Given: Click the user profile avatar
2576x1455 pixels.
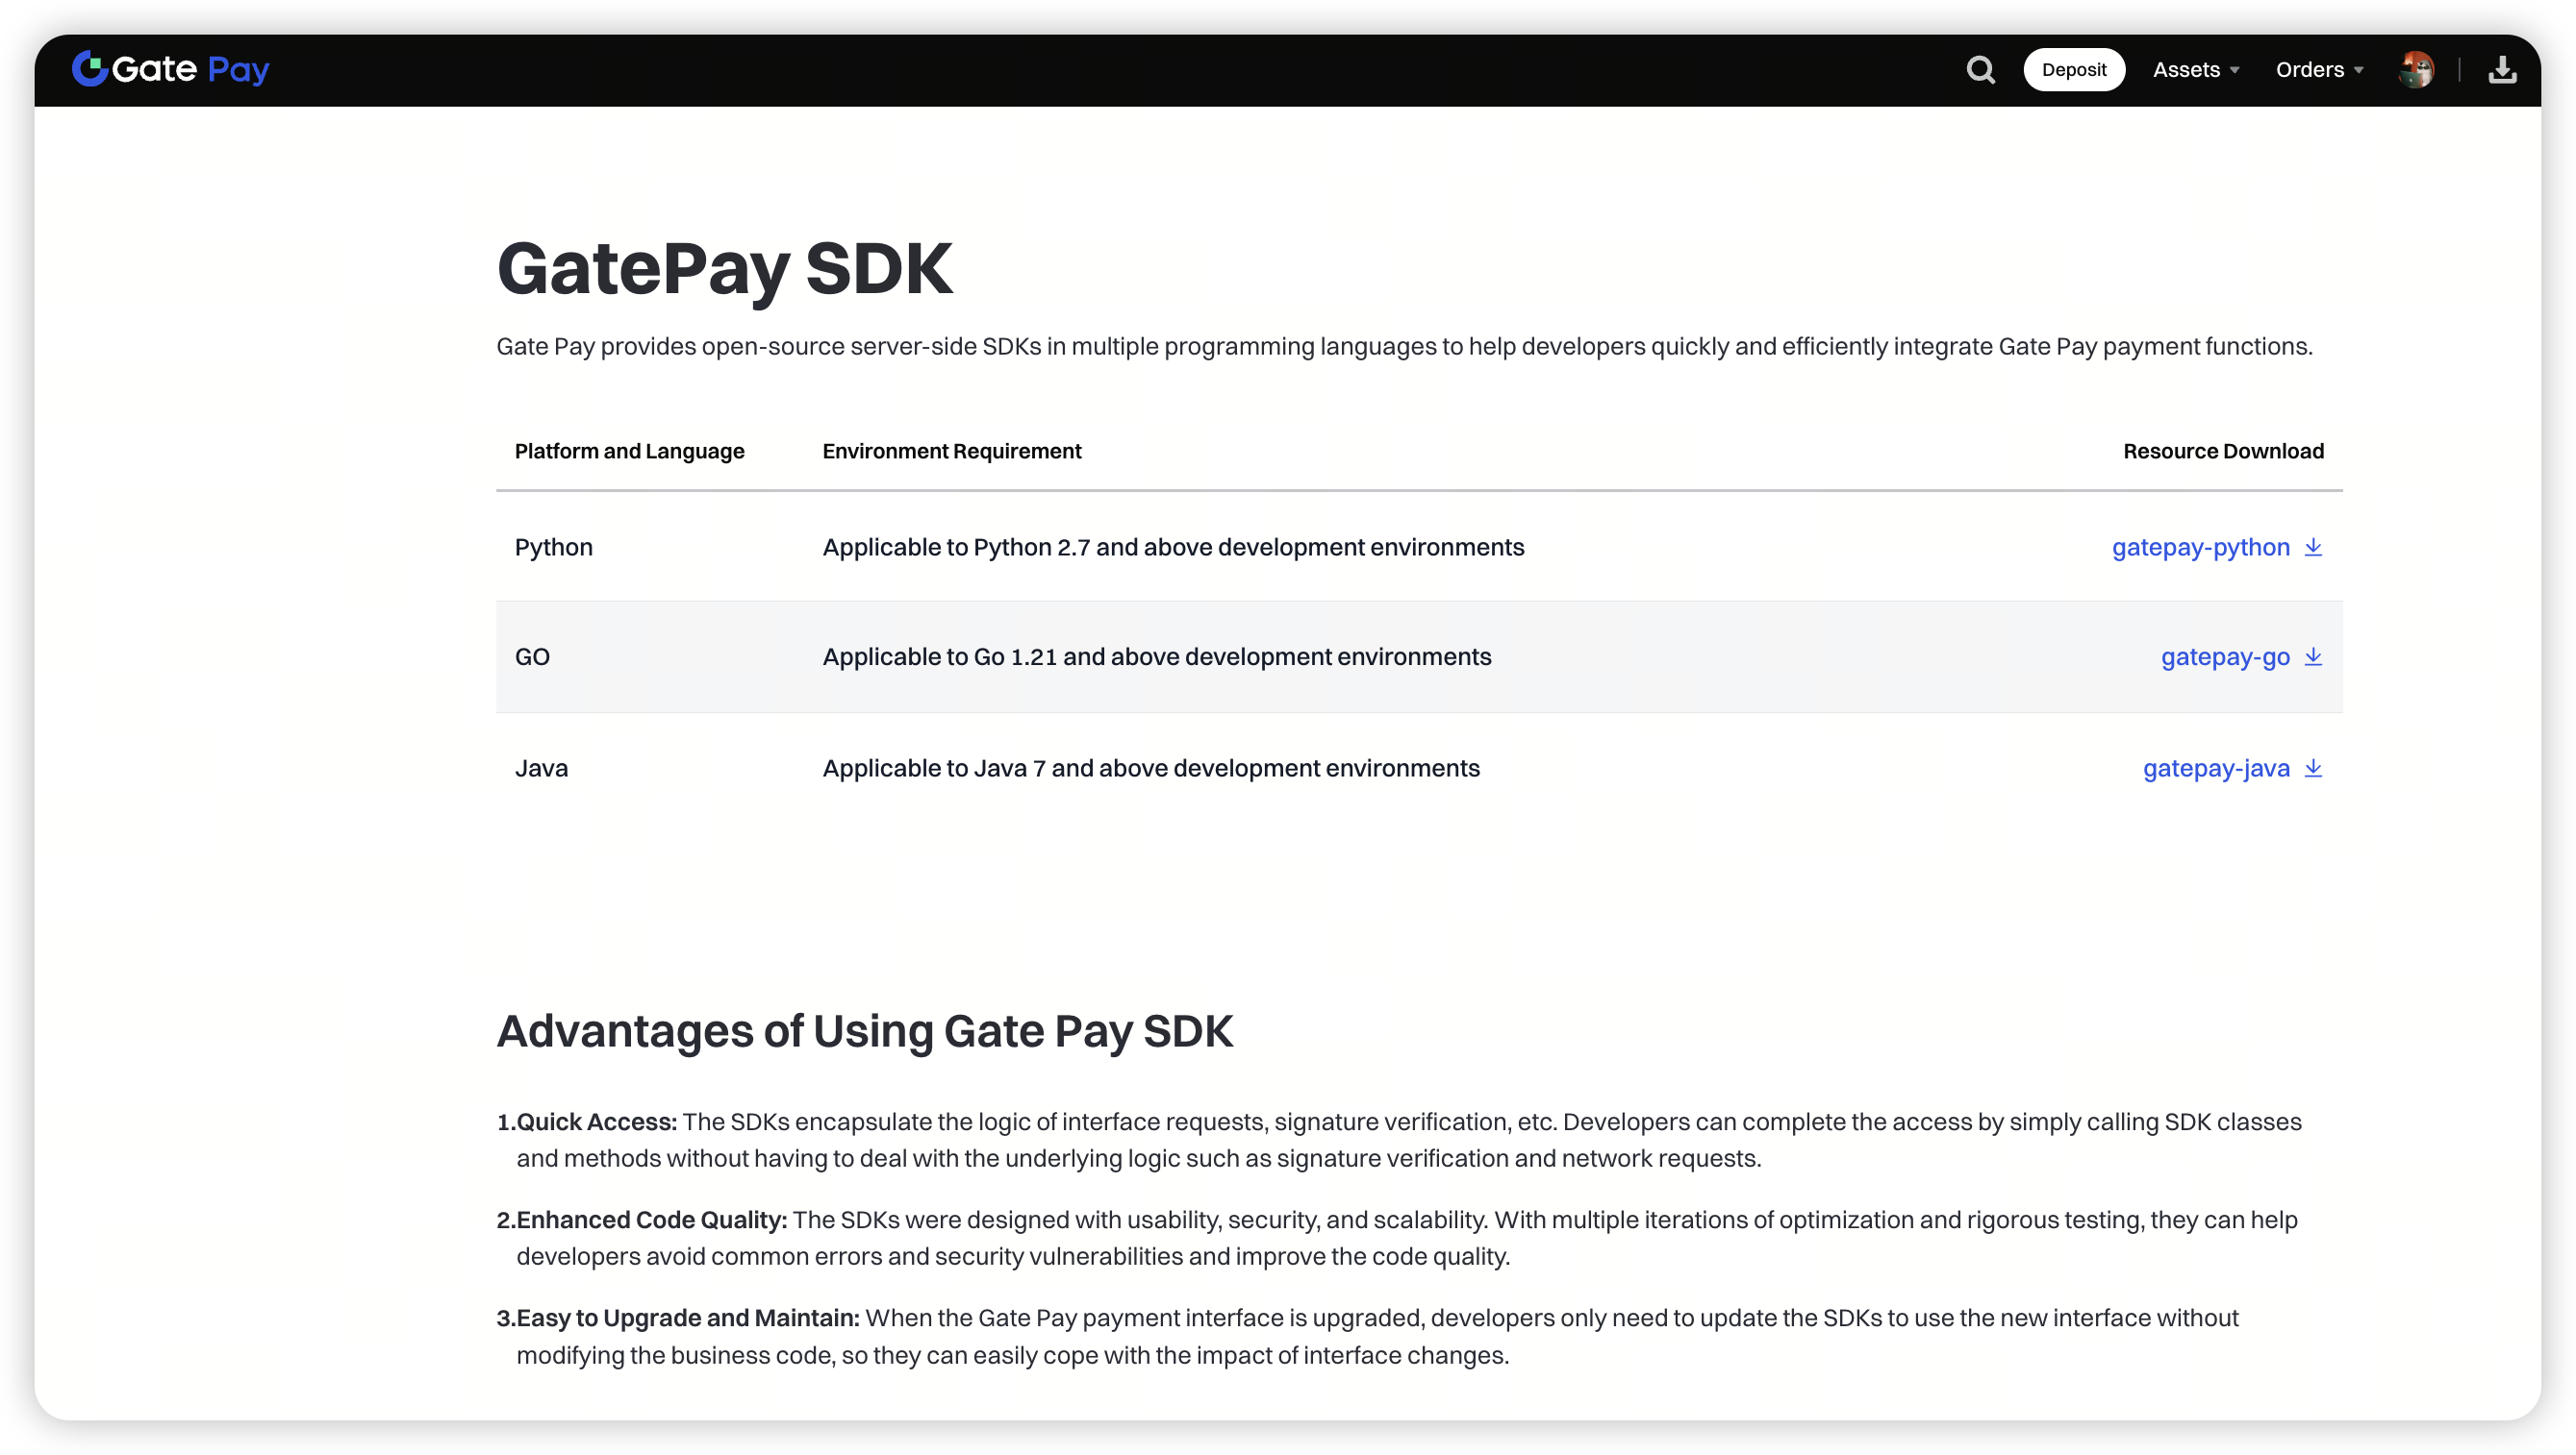Looking at the screenshot, I should point(2415,69).
